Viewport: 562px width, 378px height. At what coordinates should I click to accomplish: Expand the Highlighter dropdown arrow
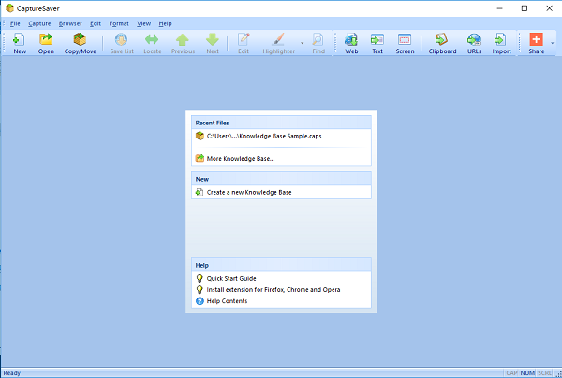pyautogui.click(x=302, y=43)
